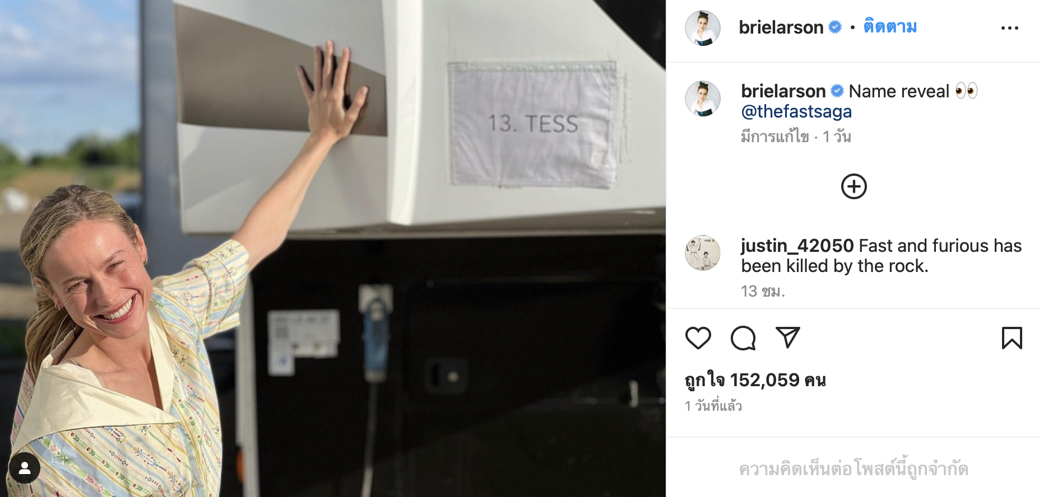The width and height of the screenshot is (1039, 497).
Task: Open the @thefastsaga mention link
Action: (x=796, y=111)
